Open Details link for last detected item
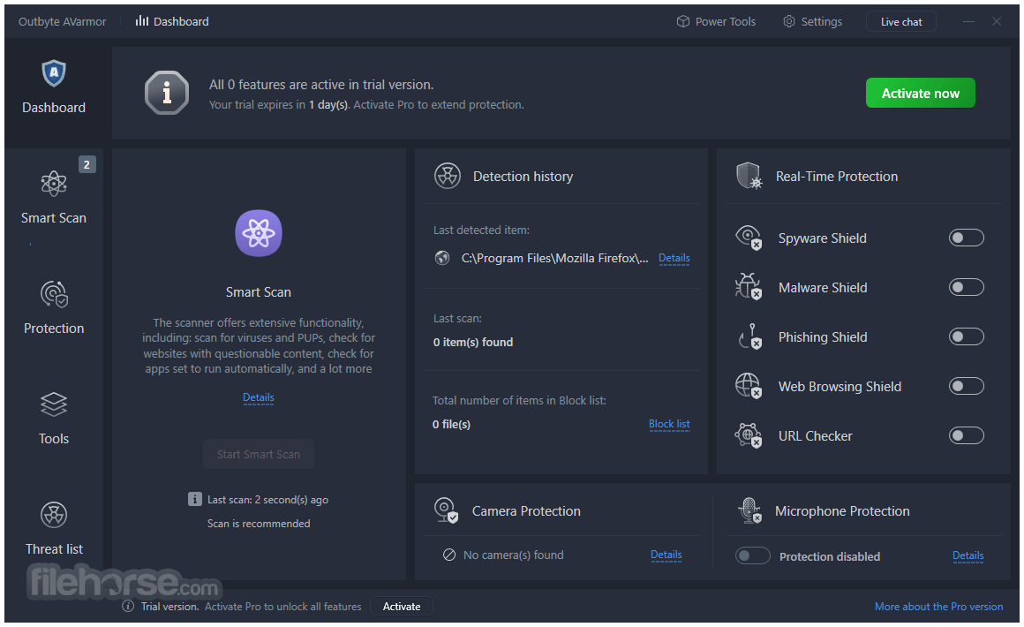 [x=674, y=258]
